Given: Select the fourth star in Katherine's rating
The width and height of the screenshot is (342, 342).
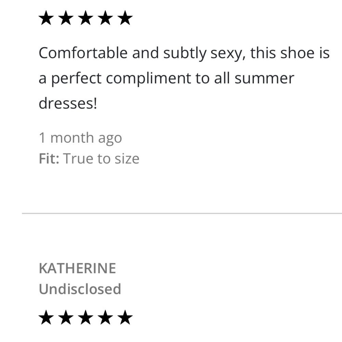Looking at the screenshot, I should tap(105, 318).
